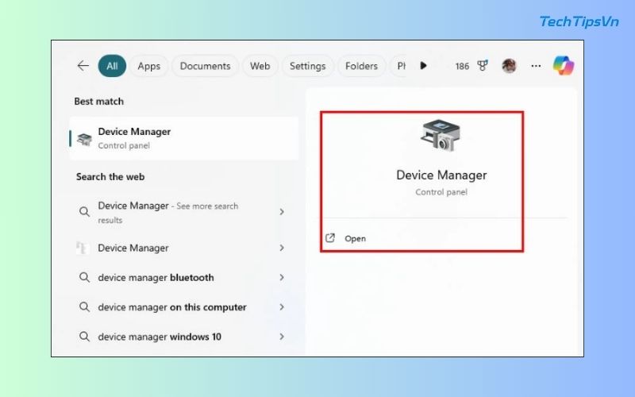Click Open in the preview pane
635x397 pixels.
tap(355, 239)
